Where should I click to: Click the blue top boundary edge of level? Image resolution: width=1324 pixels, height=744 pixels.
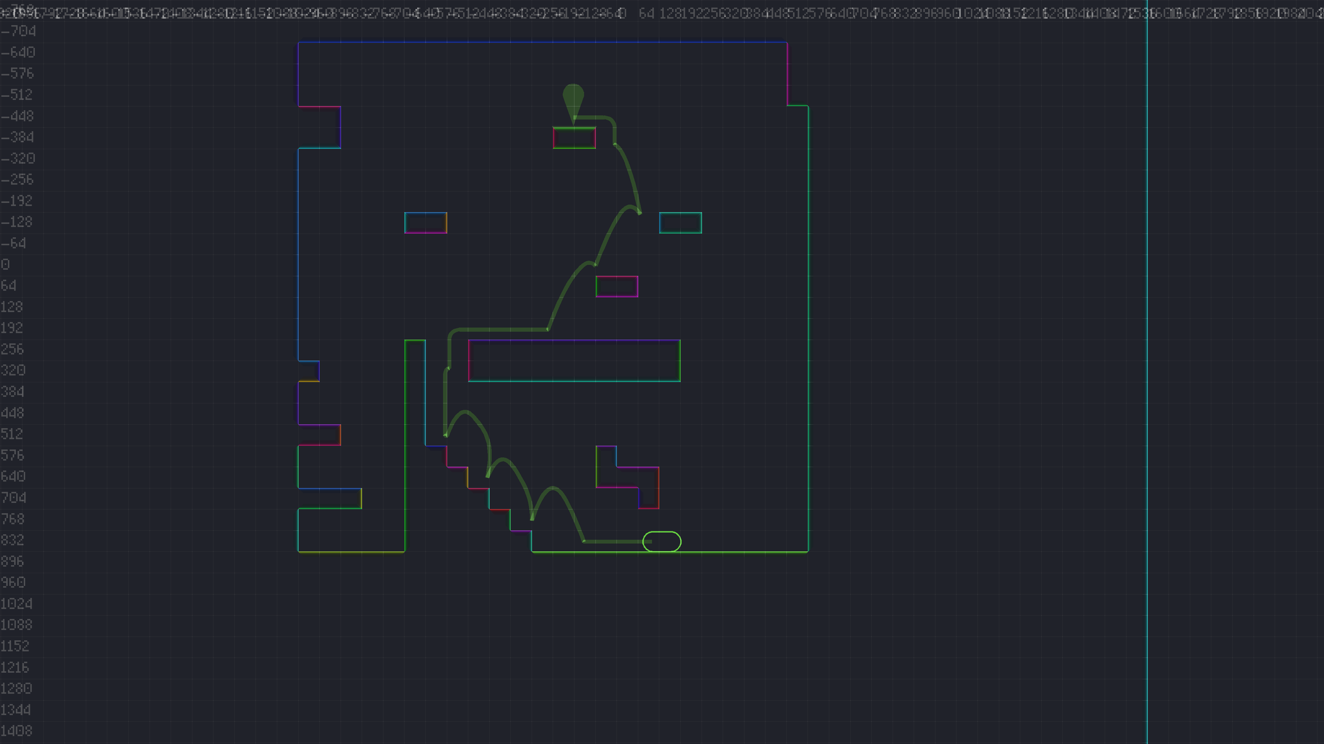[542, 42]
